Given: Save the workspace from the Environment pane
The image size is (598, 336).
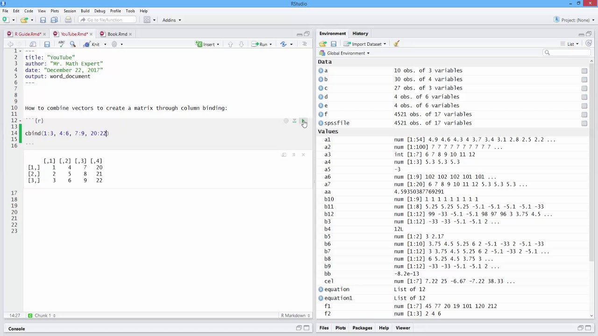Looking at the screenshot, I should [334, 44].
